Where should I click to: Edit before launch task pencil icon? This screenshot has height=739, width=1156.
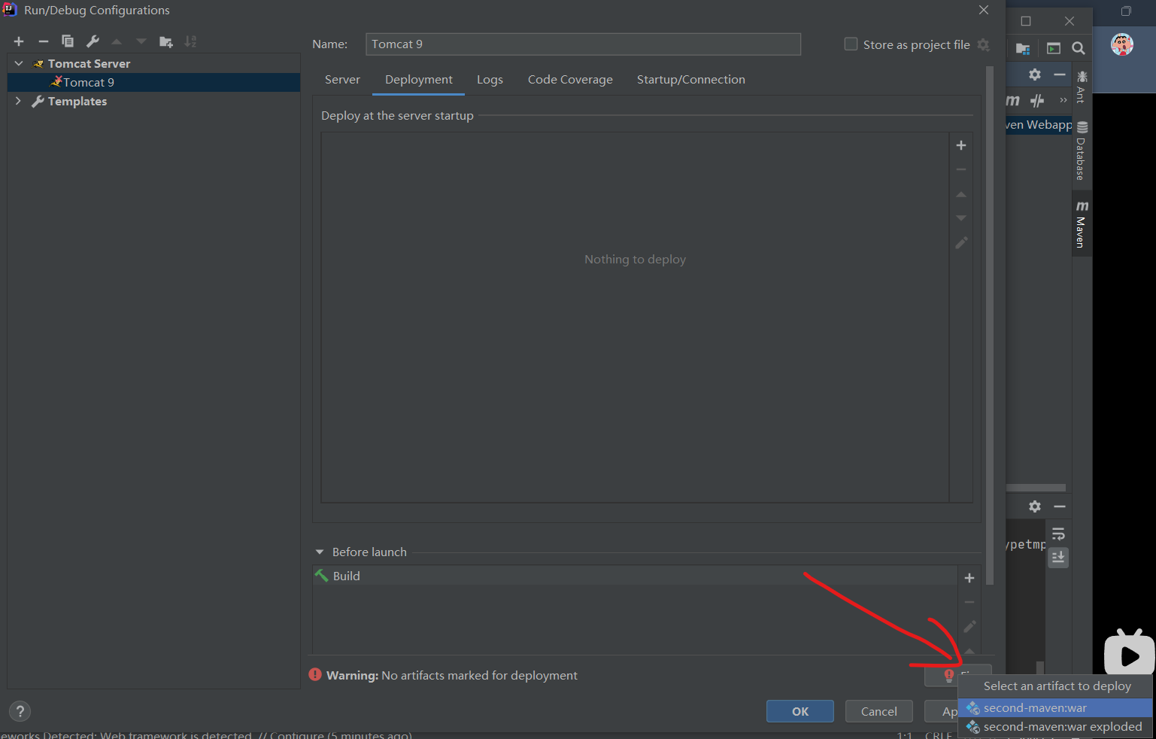tap(969, 626)
